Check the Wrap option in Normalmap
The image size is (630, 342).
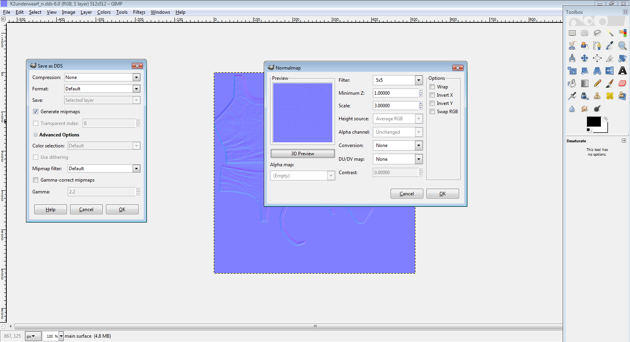pyautogui.click(x=432, y=87)
